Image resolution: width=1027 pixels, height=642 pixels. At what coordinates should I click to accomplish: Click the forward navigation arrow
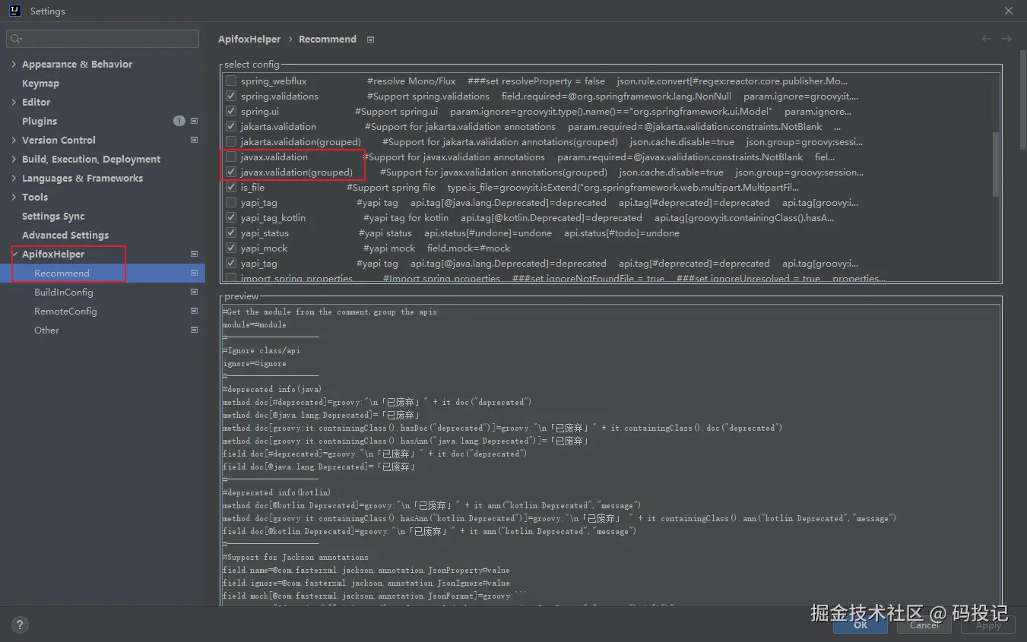click(1006, 39)
